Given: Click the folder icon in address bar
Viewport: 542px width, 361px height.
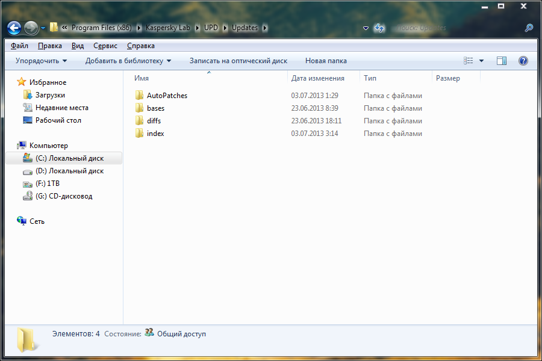Looking at the screenshot, I should [54, 27].
